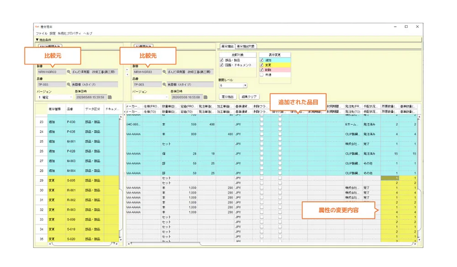457x267 pixels.
Task: Open the ファイル menu
Action: pos(42,33)
